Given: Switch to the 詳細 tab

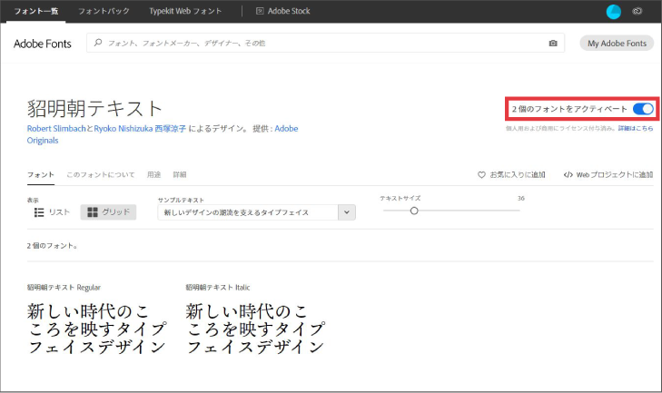Looking at the screenshot, I should tap(180, 175).
